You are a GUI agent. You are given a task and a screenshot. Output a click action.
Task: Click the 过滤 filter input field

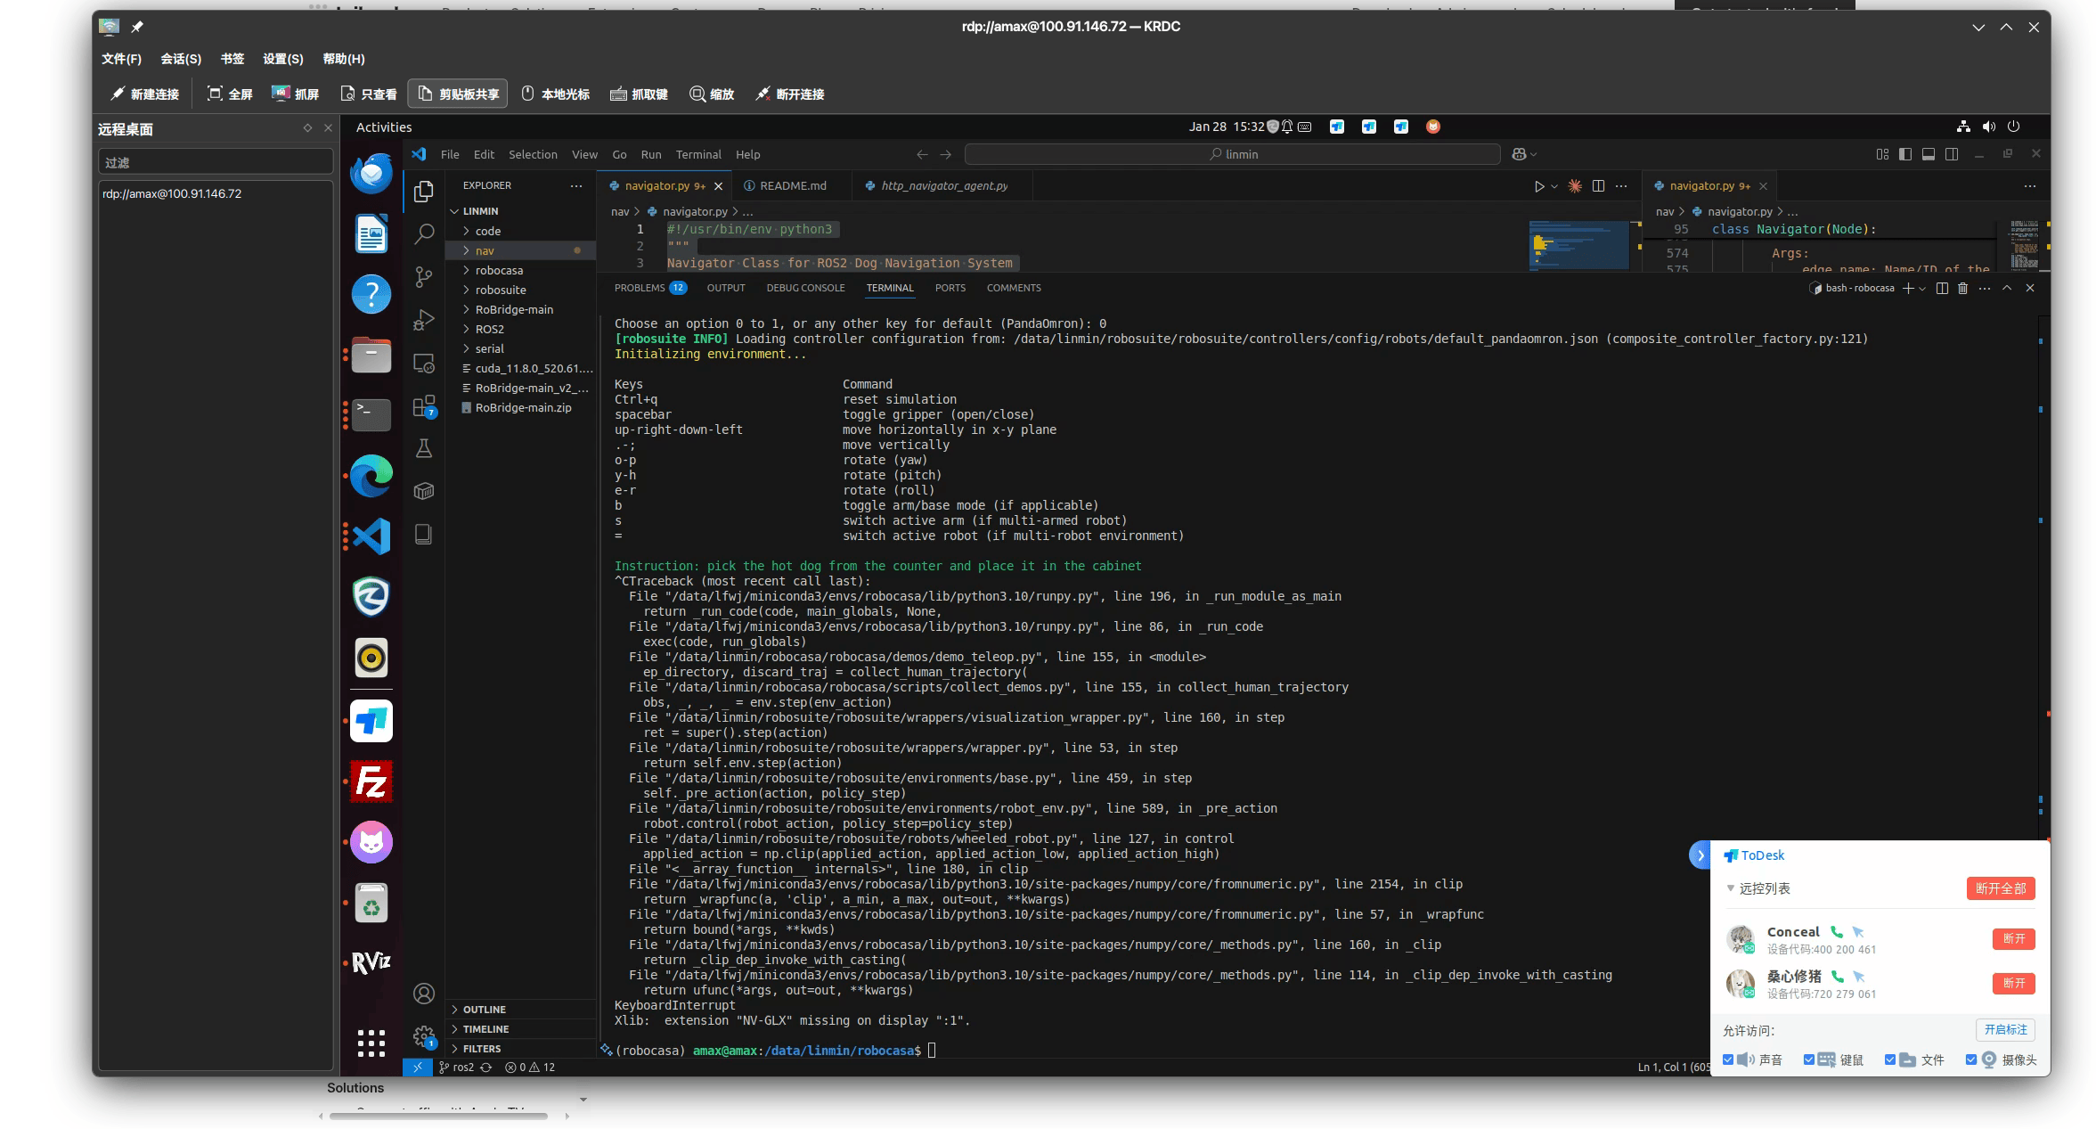tap(216, 162)
